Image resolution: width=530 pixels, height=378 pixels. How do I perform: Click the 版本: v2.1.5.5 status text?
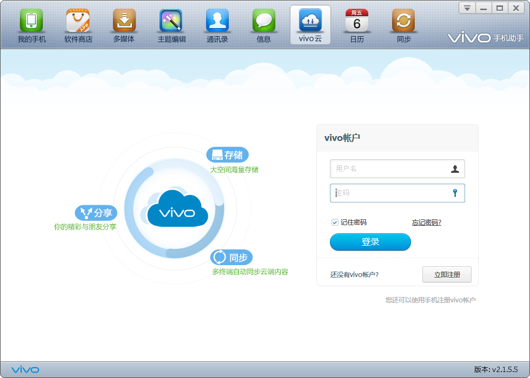click(496, 369)
